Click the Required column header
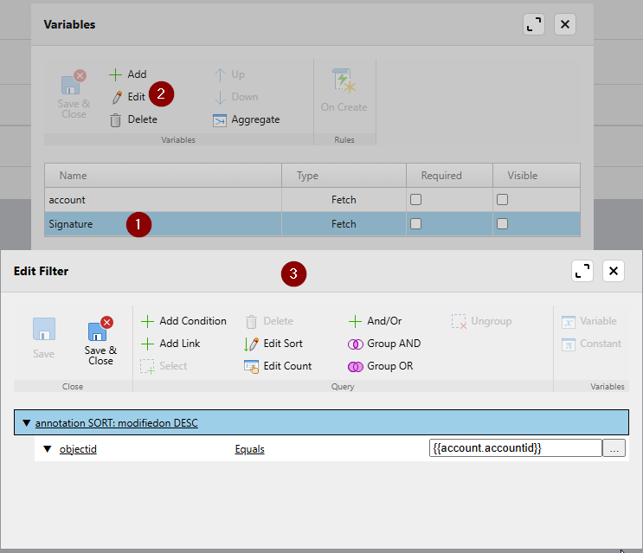The image size is (643, 553). [x=449, y=176]
